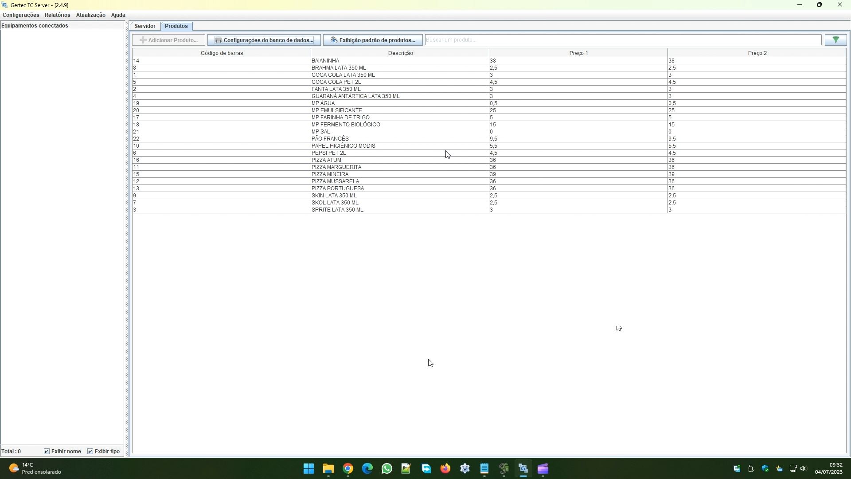Open Firefox from the taskbar
851x479 pixels.
coord(445,469)
